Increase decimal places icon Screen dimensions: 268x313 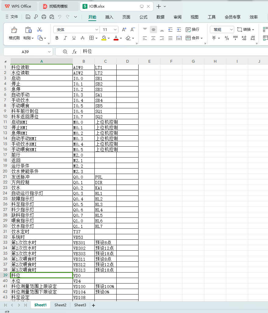pyautogui.click(x=244, y=38)
